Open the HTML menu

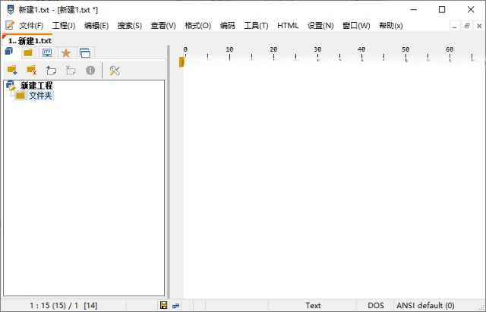point(288,26)
